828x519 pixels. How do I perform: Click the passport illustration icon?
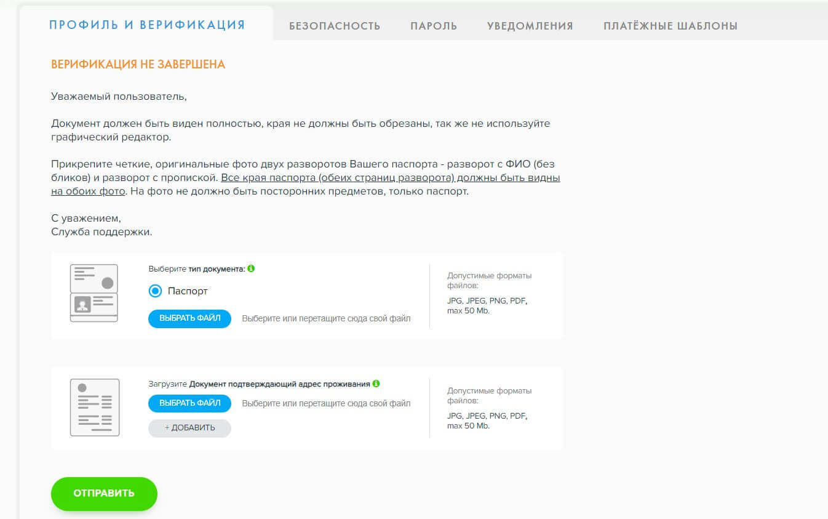click(94, 293)
